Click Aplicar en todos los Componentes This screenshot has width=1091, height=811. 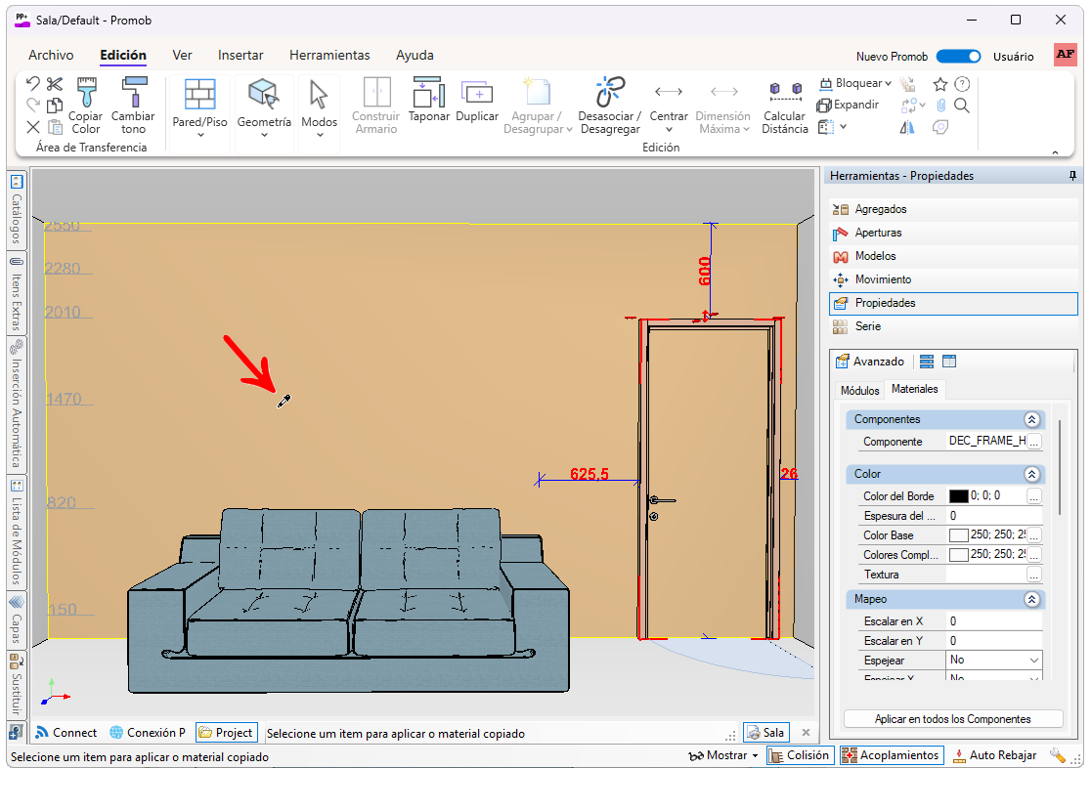coord(952,719)
